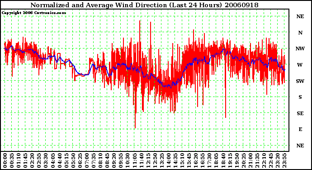Image resolution: width=312 pixels, height=170 pixels.
Task: Click the 07:35 time axis label
Action: (x=93, y=160)
